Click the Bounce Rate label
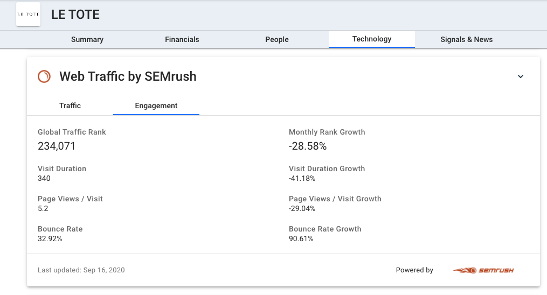Screen dimensions: 547x295 pyautogui.click(x=60, y=229)
